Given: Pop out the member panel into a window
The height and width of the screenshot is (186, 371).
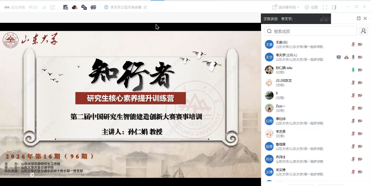Looking at the screenshot, I should tap(359, 18).
